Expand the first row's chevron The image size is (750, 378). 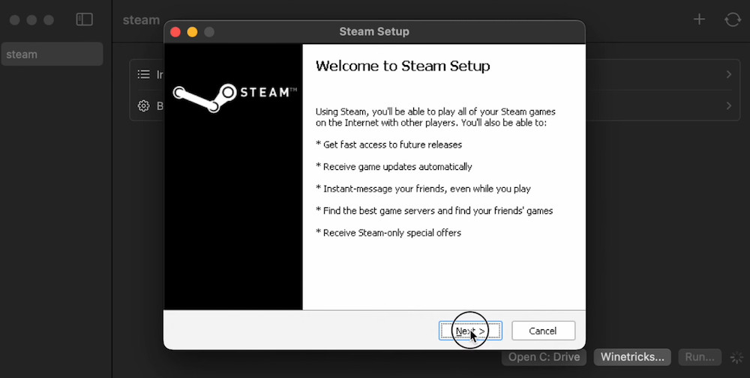click(x=728, y=74)
